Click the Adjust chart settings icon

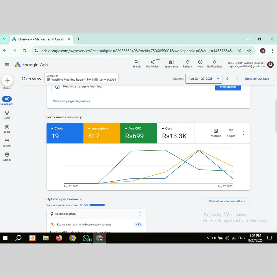click(x=231, y=133)
